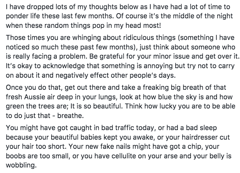Image resolution: width=240 pixels, height=173 pixels.
Task: Click the word "breathe." ending third paragraph
Action: click(71, 116)
